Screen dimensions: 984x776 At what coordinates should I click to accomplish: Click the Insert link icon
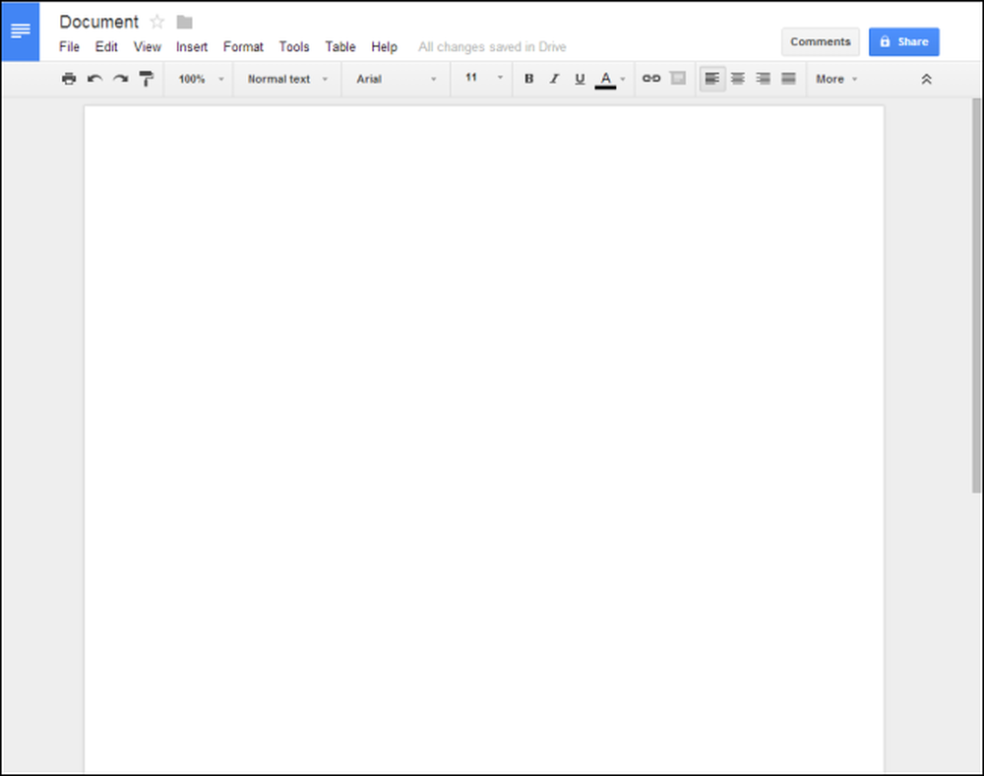tap(651, 79)
